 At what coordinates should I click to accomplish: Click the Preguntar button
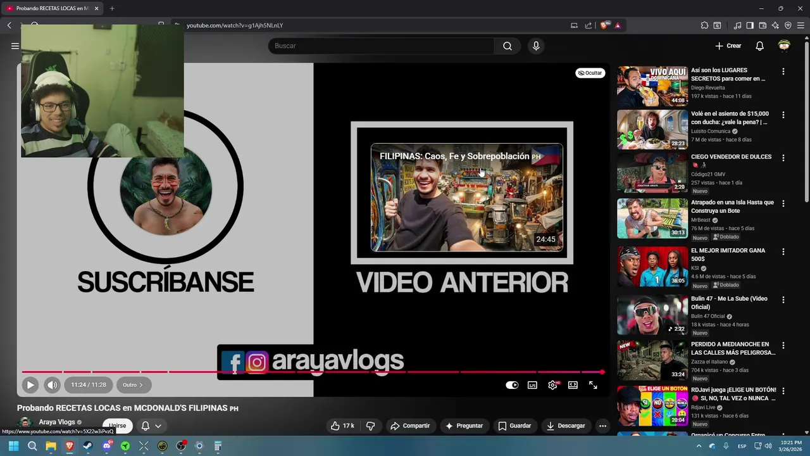(x=464, y=426)
